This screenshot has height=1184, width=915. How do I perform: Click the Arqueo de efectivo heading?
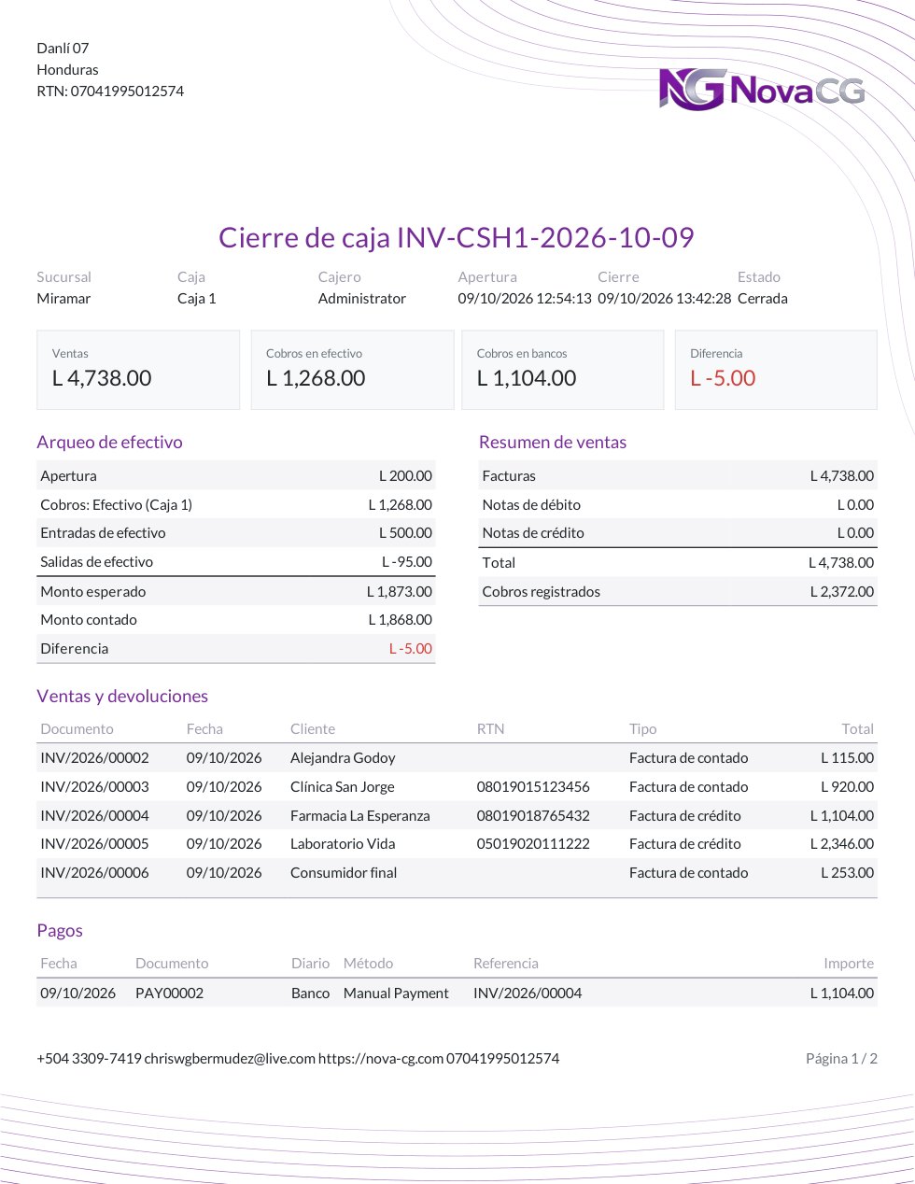(x=109, y=442)
